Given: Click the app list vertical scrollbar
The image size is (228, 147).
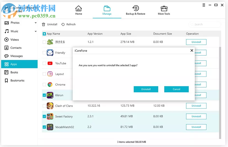Looking at the screenshot, I should 220,93.
